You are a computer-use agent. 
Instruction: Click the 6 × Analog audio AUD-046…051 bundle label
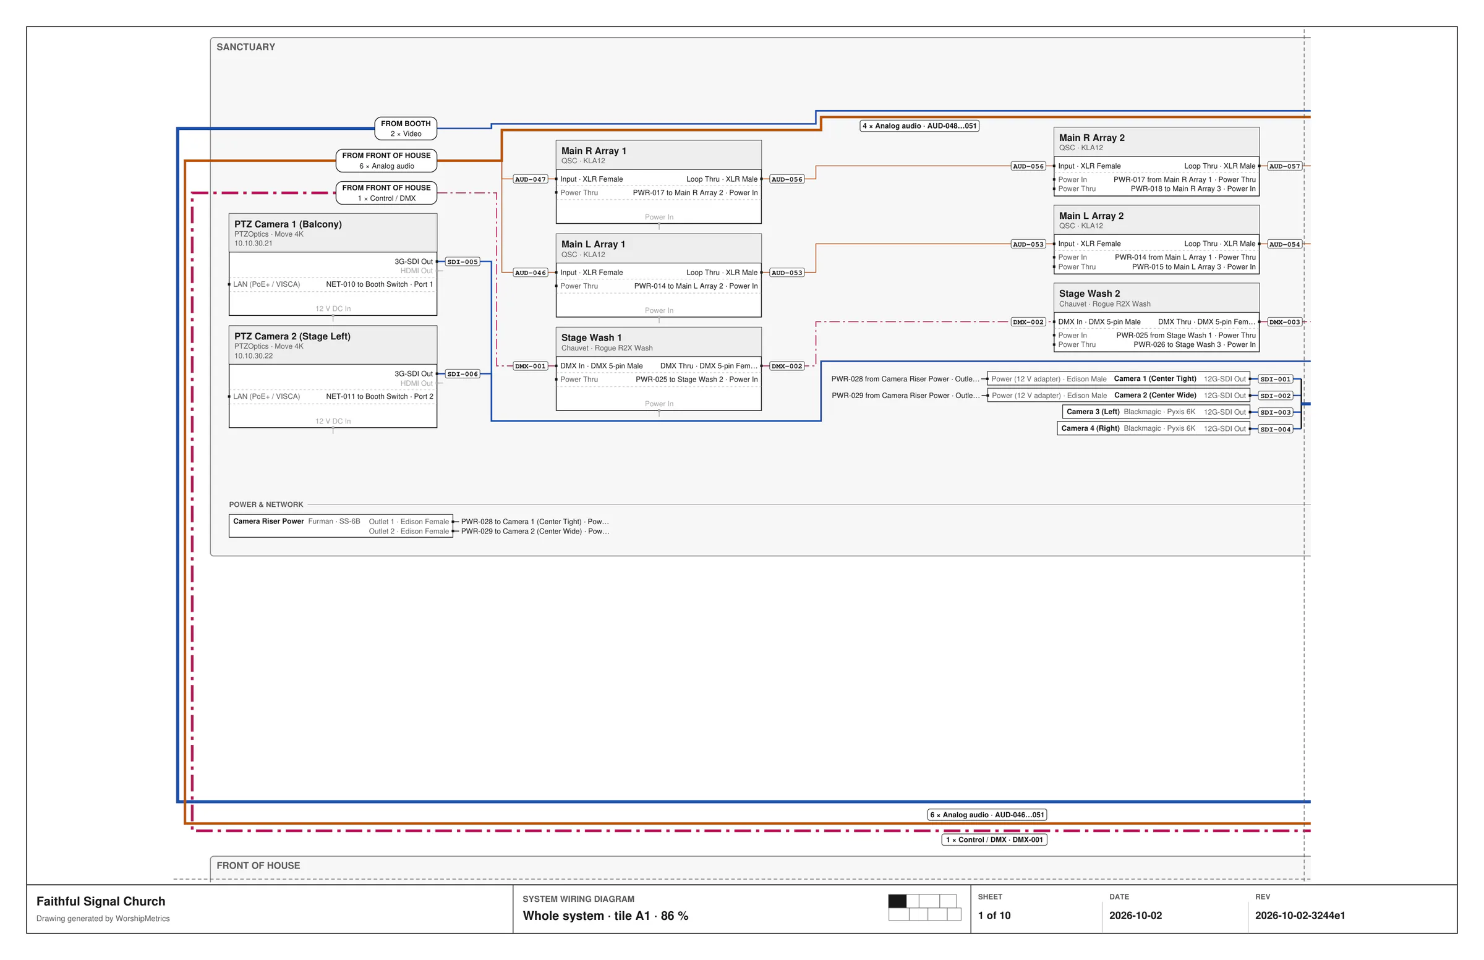[x=987, y=815]
